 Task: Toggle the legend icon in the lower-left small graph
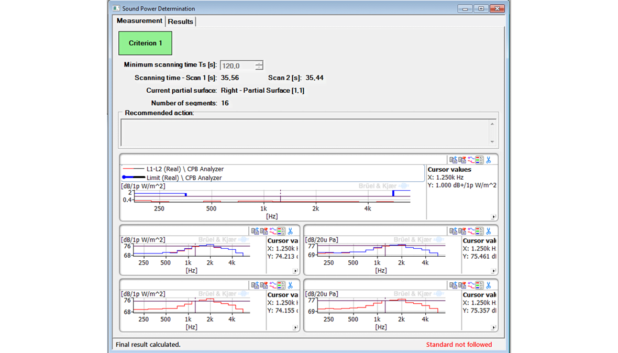[281, 285]
